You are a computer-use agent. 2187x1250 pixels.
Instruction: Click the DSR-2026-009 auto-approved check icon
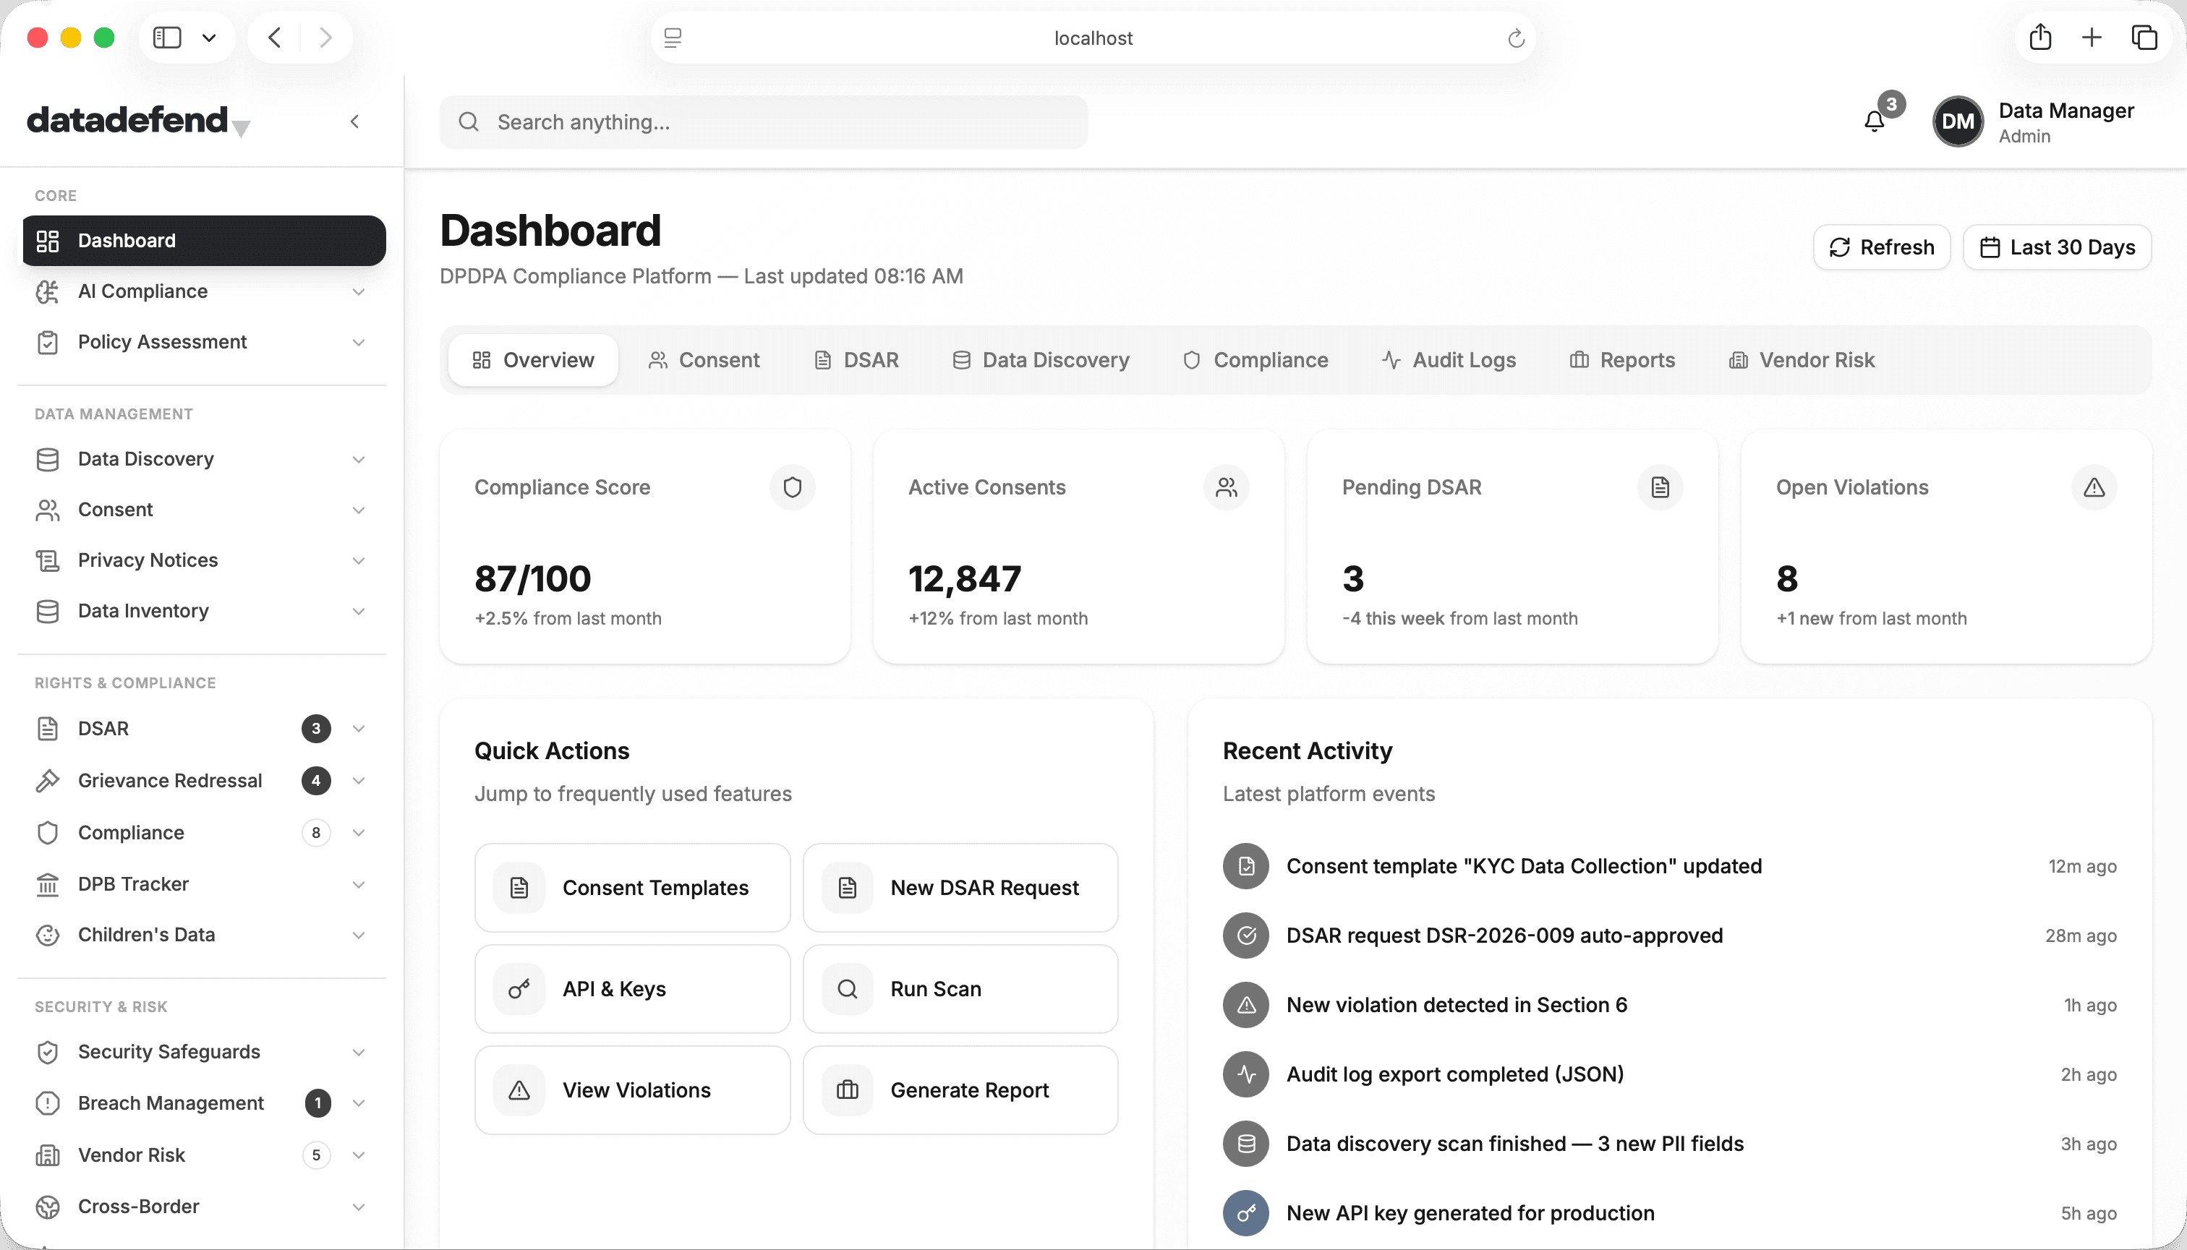1246,936
